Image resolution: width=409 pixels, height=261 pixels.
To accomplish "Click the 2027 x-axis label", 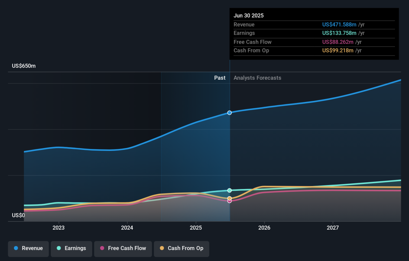I will (x=333, y=228).
